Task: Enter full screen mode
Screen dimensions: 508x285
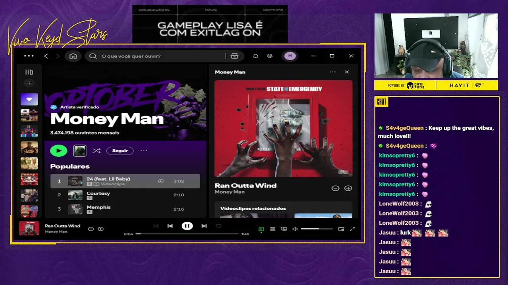Action: tap(352, 229)
